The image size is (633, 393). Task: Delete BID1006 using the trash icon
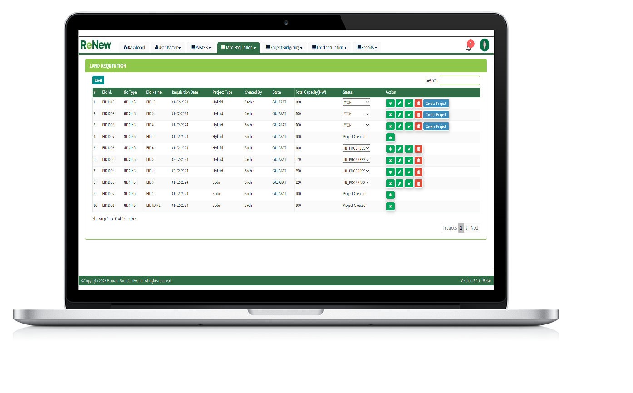(418, 149)
